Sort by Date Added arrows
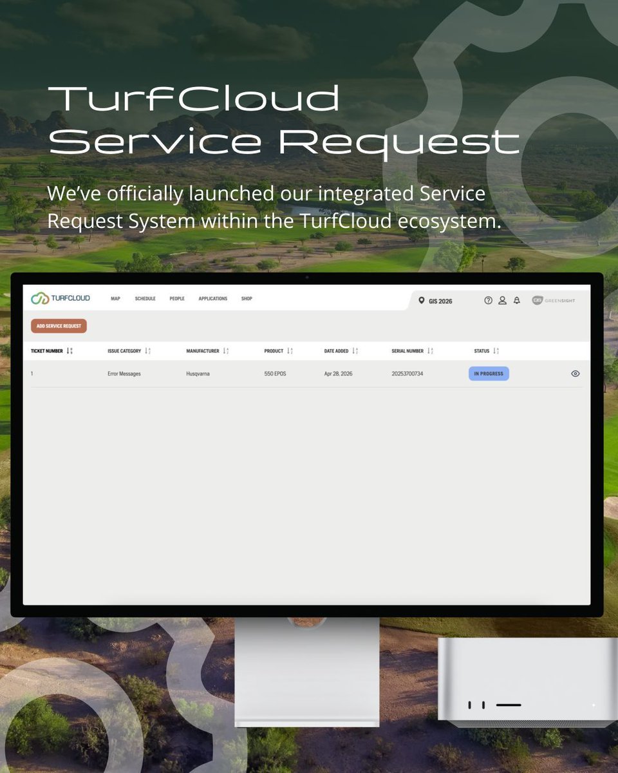618x773 pixels. pos(355,351)
